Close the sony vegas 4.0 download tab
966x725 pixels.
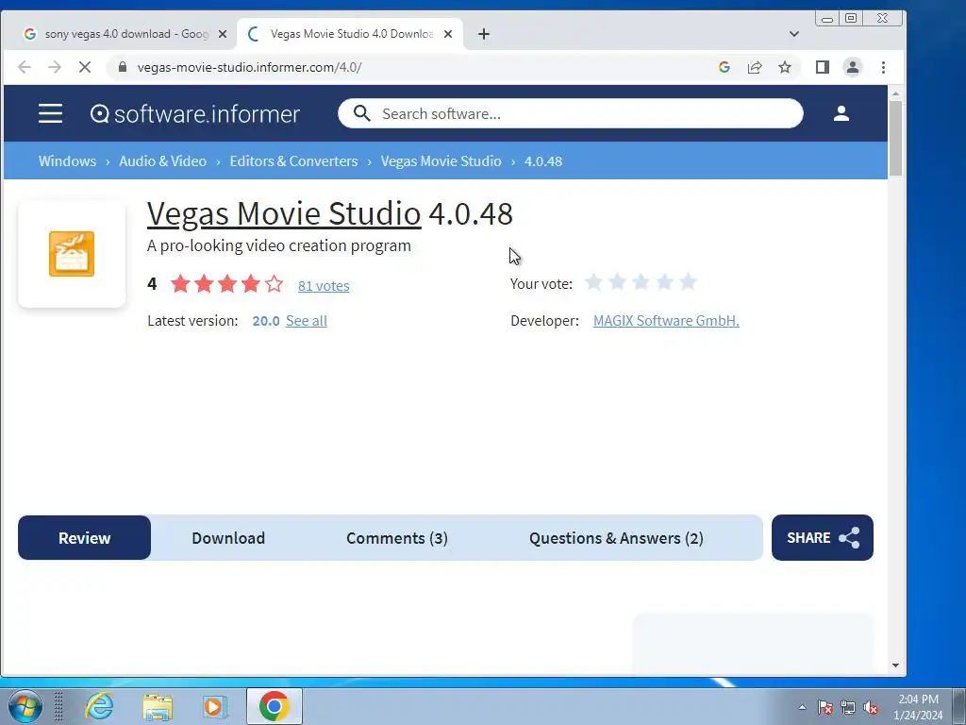[x=223, y=34]
